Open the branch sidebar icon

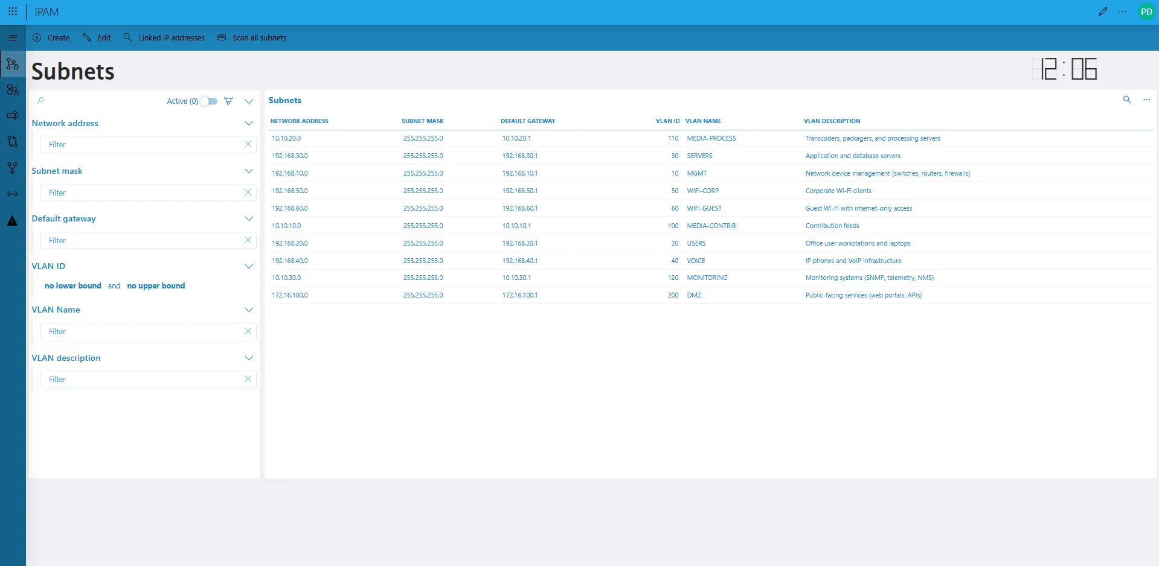[x=13, y=168]
